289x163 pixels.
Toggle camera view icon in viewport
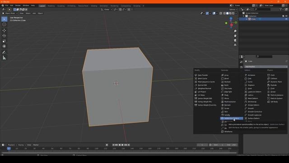235,40
